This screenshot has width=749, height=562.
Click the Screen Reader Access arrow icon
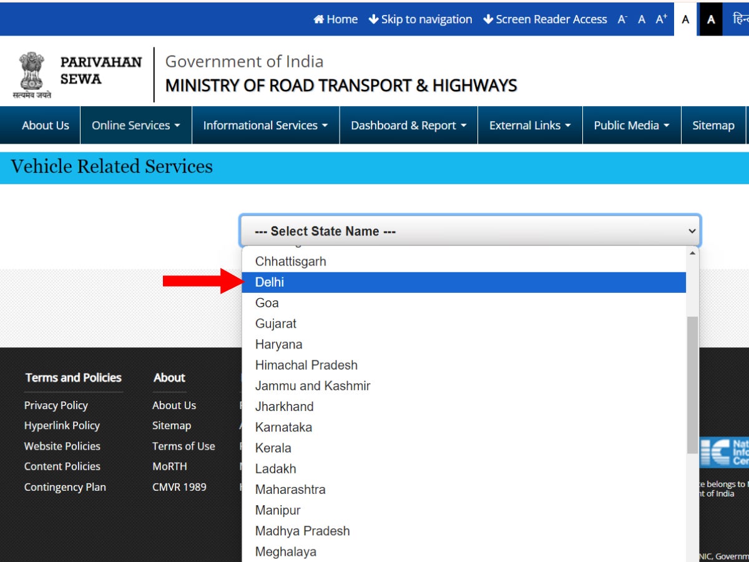coord(488,19)
